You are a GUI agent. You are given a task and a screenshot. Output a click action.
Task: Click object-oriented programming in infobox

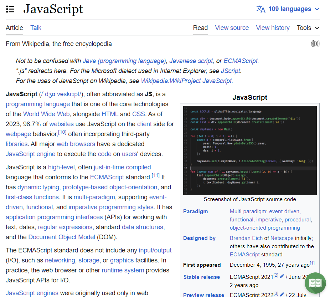(265, 228)
